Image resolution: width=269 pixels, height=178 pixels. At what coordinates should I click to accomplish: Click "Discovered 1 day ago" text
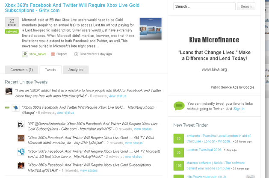click(x=95, y=54)
